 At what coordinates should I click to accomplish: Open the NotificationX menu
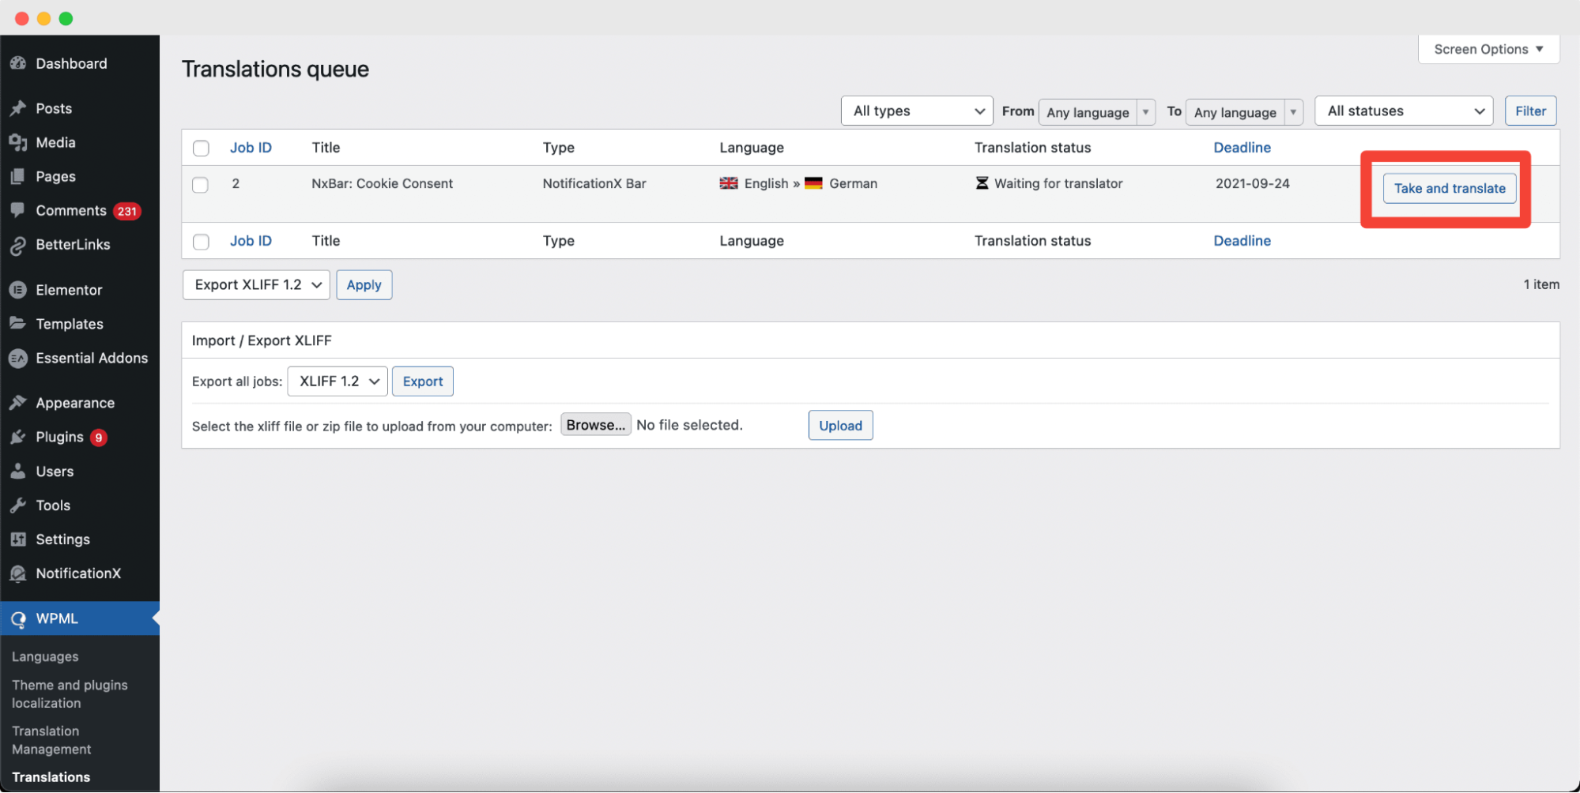[x=80, y=573]
